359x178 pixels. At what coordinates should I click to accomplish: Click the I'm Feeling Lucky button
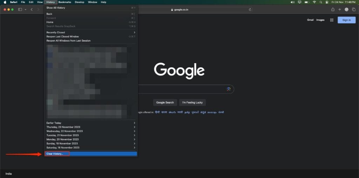pos(192,103)
